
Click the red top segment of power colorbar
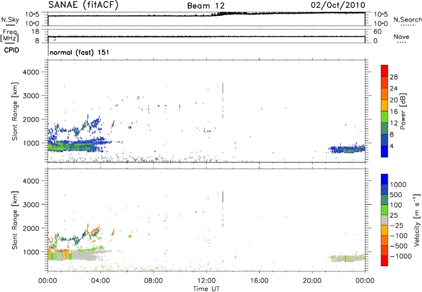pyautogui.click(x=385, y=71)
